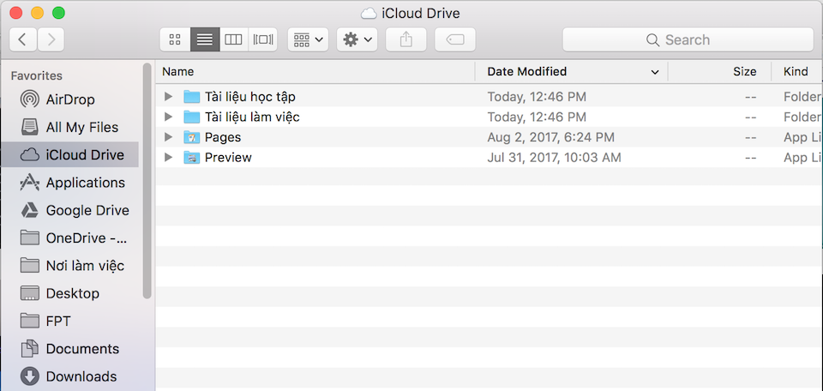The height and width of the screenshot is (391, 823).
Task: Switch to column view
Action: click(233, 39)
